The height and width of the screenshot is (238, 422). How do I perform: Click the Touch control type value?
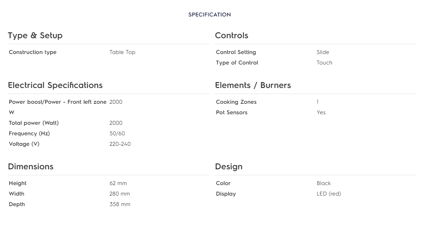[x=324, y=63]
